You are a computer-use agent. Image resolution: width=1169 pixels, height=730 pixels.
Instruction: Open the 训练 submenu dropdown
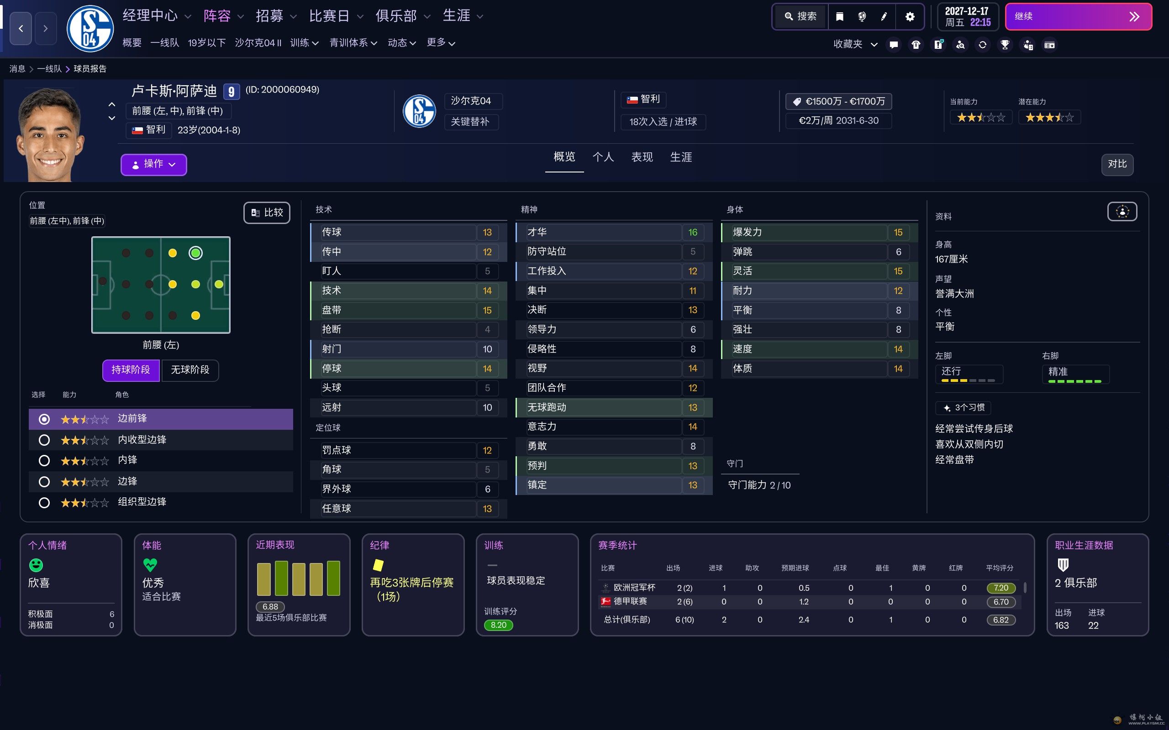coord(304,43)
